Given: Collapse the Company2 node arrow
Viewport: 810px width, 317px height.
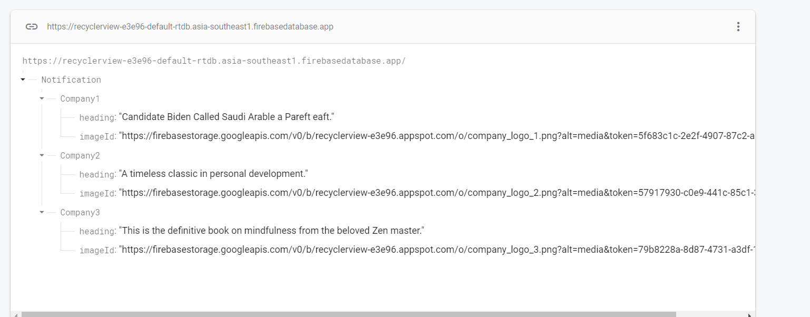Looking at the screenshot, I should click(x=42, y=155).
